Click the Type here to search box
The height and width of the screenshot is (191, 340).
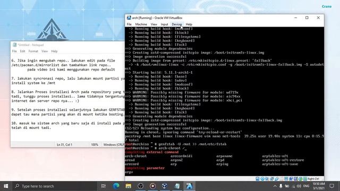pos(54,186)
